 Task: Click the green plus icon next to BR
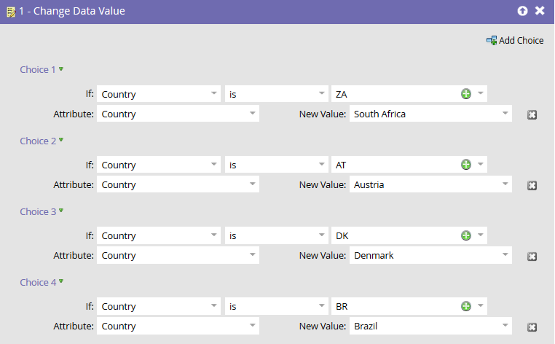coord(465,306)
